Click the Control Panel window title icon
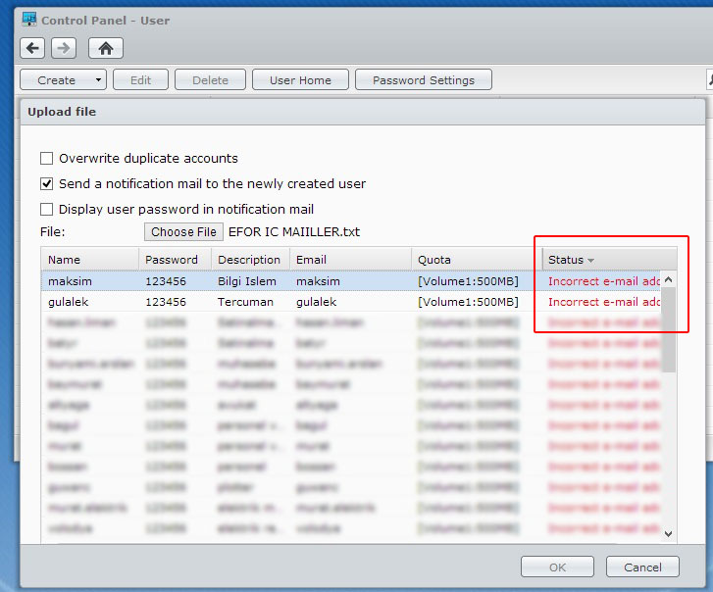Viewport: 713px width, 592px height. [29, 19]
